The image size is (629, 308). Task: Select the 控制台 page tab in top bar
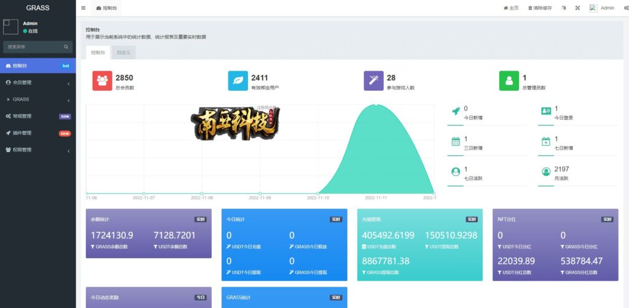click(x=107, y=8)
